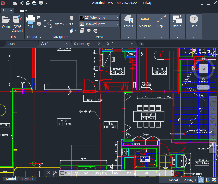Click the large Plot ribbon button

(x=30, y=22)
